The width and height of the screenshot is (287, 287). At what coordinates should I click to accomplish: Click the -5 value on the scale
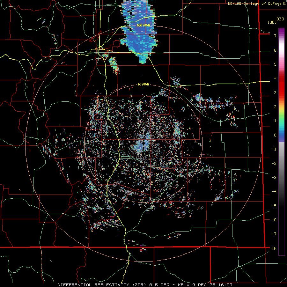[274, 206]
